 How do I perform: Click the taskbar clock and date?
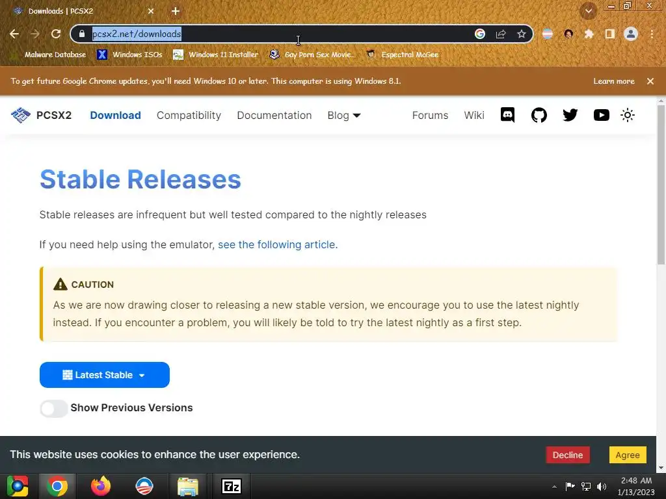point(636,486)
